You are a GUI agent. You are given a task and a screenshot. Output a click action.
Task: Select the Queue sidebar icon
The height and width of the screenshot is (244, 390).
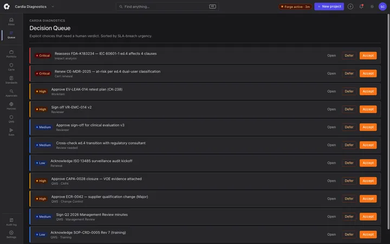pos(11,35)
